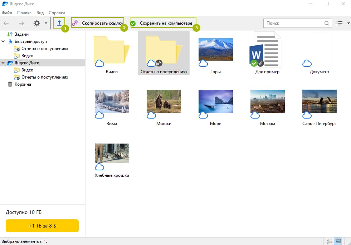Viewport: 351px width, 245px height.
Task: Open the view options dropdown arrow
Action: 348,23
